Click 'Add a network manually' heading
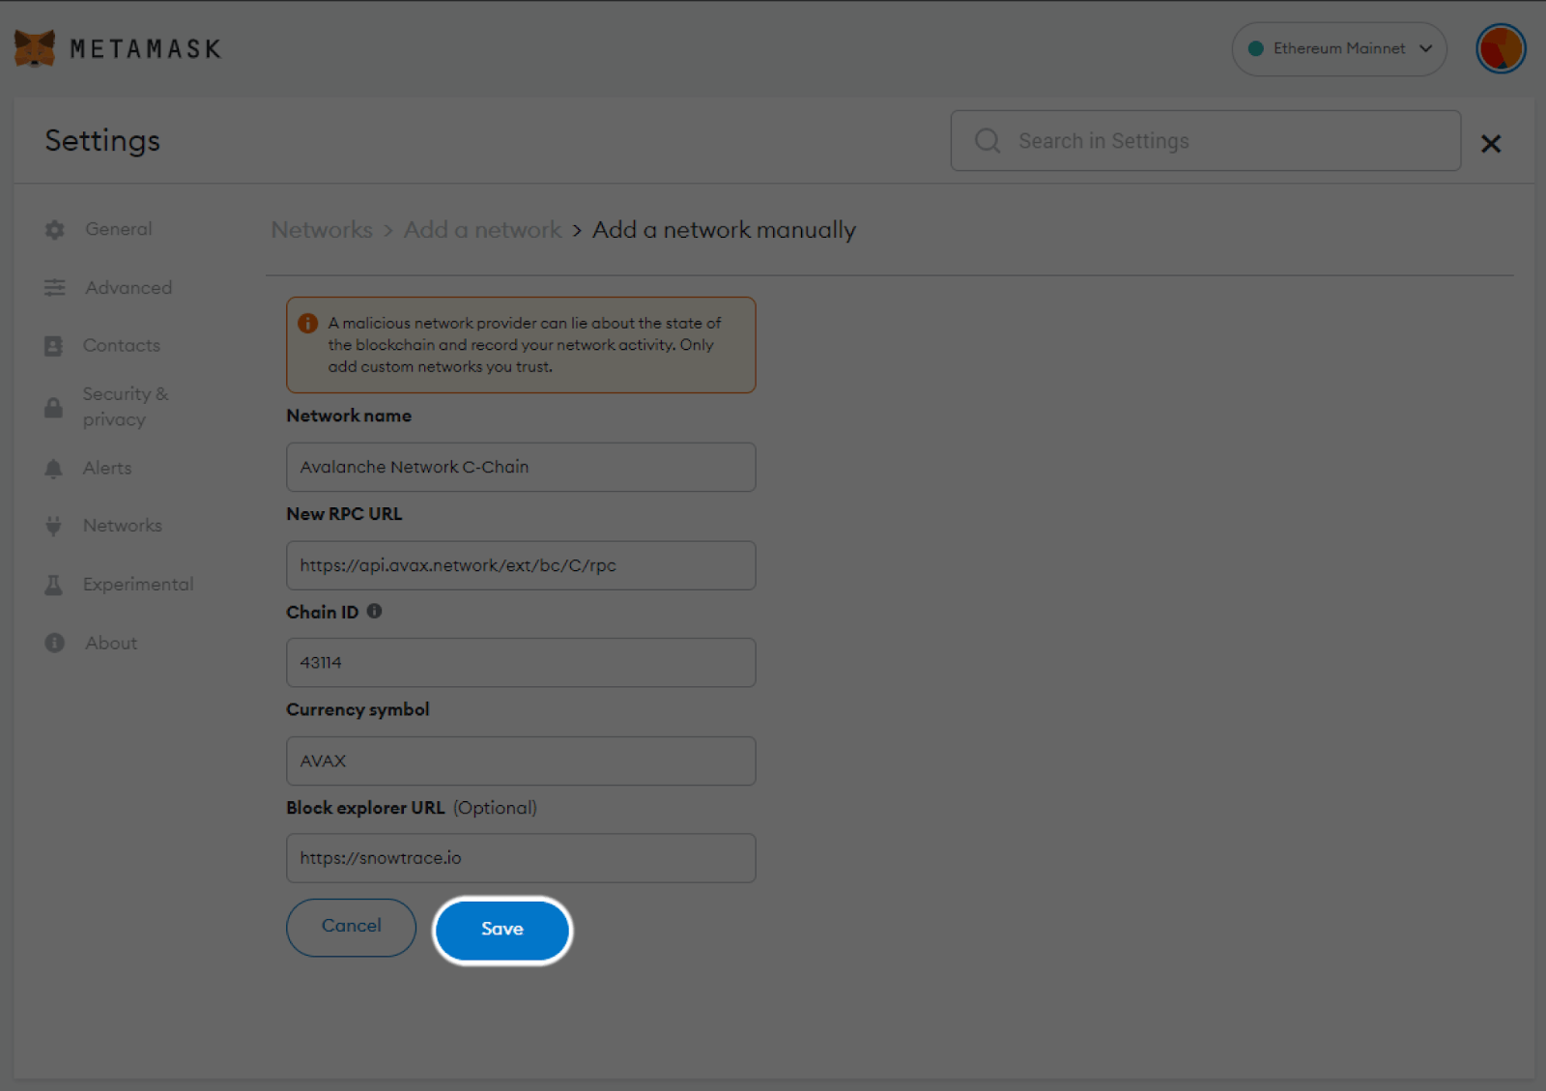 point(725,230)
